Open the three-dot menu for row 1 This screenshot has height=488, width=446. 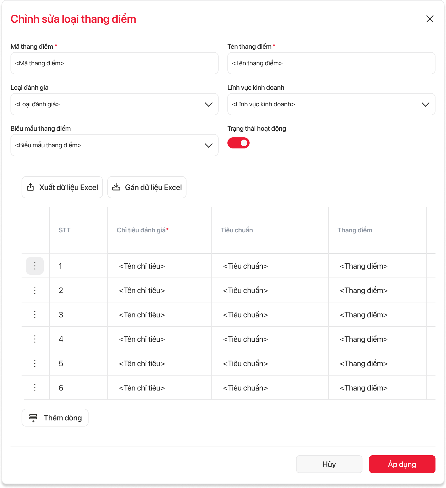[x=35, y=266]
